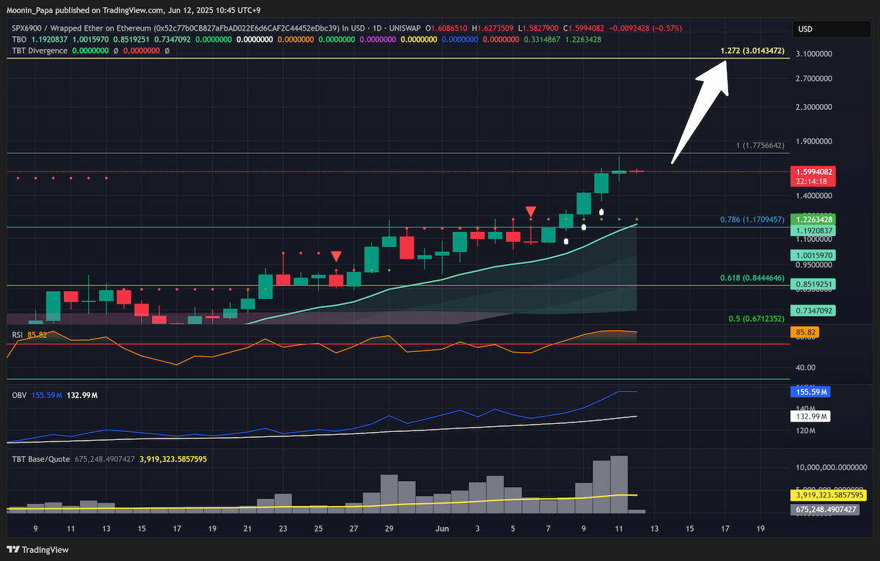Click the red down-triangle marker near June 6
The height and width of the screenshot is (561, 880).
point(530,212)
